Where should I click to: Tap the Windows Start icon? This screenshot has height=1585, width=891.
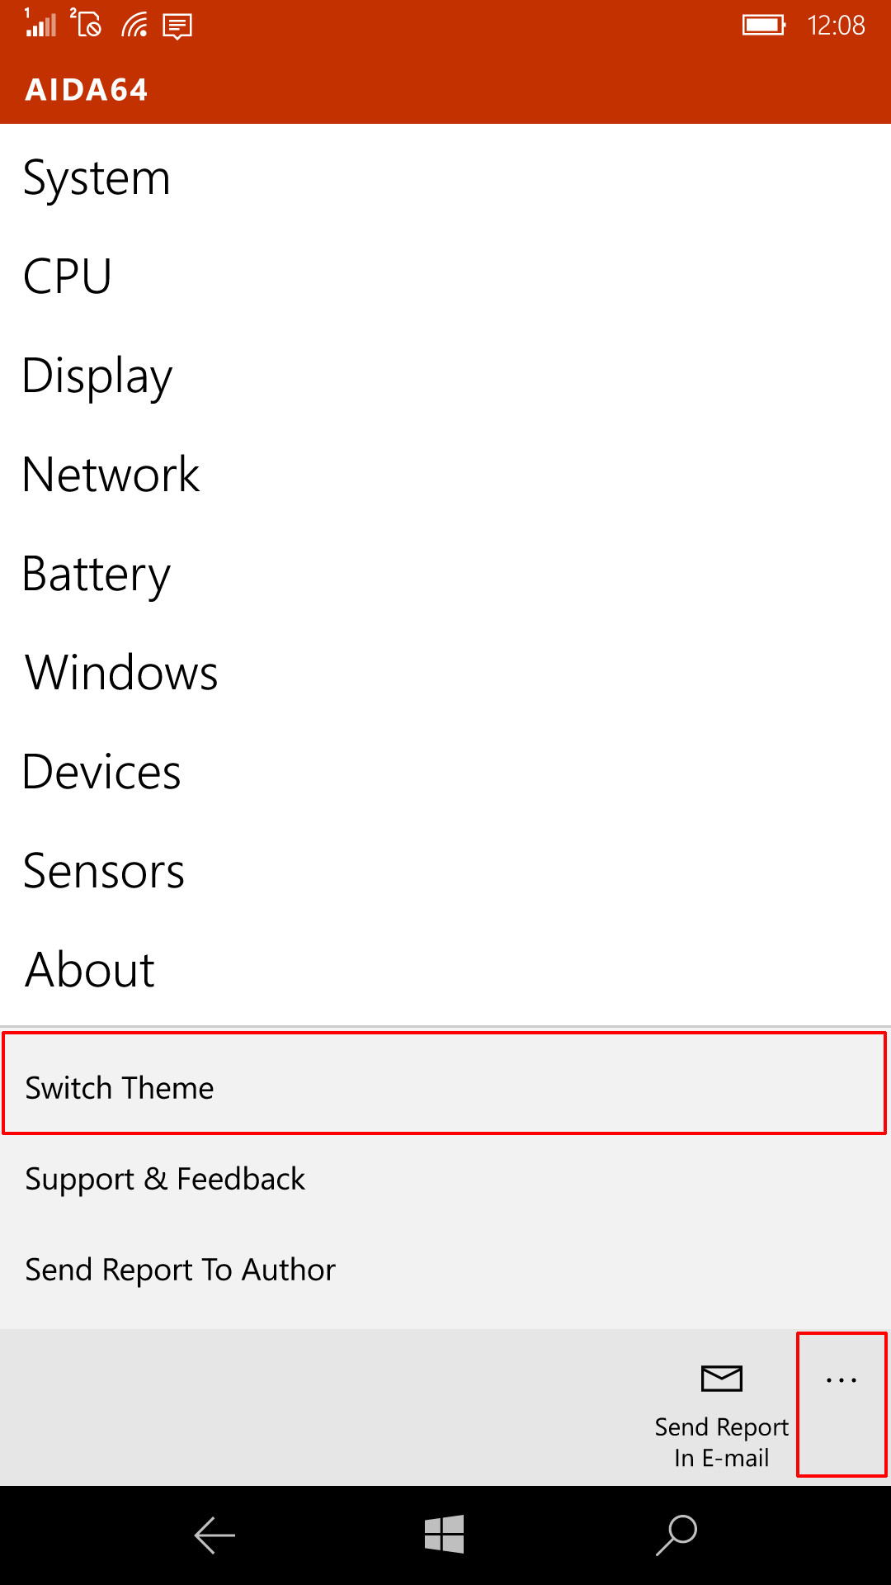click(443, 1534)
